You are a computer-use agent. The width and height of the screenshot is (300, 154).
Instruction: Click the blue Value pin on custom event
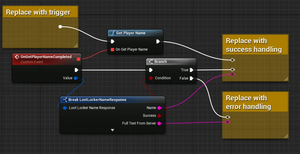pos(76,78)
